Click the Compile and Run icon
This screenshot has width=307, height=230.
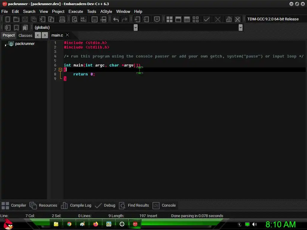[x=187, y=19]
